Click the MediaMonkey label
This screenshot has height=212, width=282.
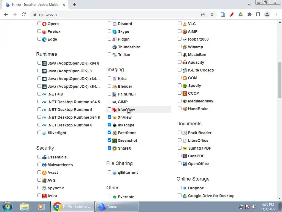pyautogui.click(x=200, y=101)
